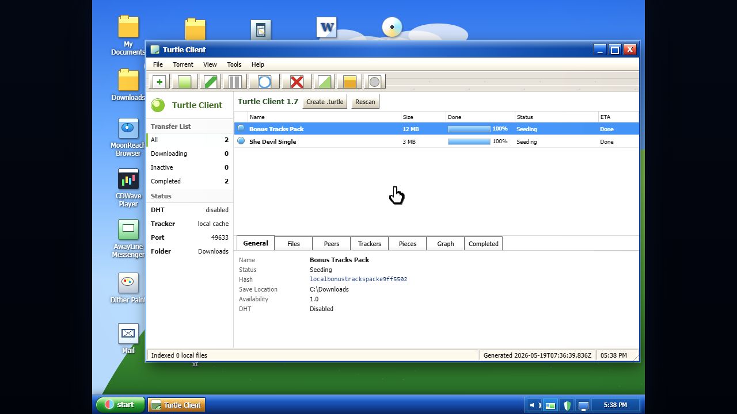Screen dimensions: 737x414
Task: Open the Tools menu
Action: (234, 64)
